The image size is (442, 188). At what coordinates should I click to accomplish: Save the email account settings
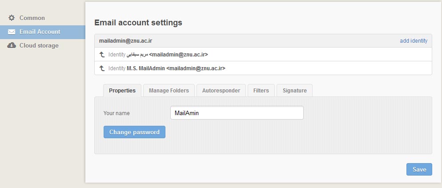[419, 169]
